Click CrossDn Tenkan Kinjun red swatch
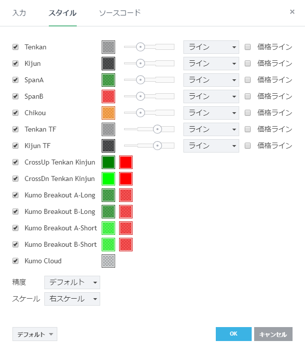This screenshot has width=305, height=353. (126, 178)
